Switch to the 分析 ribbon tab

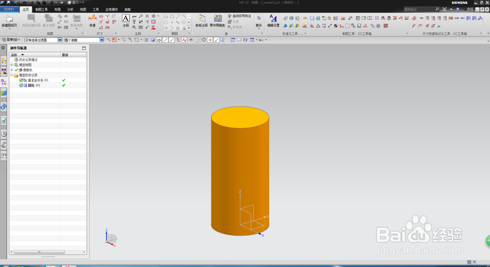point(70,9)
